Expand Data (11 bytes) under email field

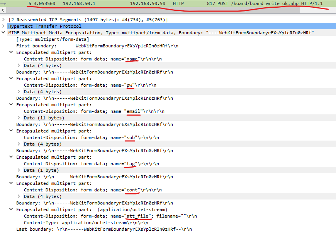(19, 118)
